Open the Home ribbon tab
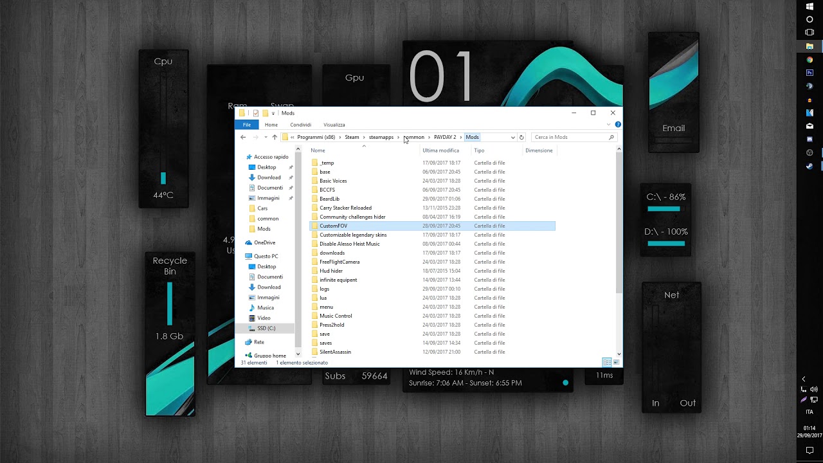This screenshot has height=463, width=823. (271, 125)
